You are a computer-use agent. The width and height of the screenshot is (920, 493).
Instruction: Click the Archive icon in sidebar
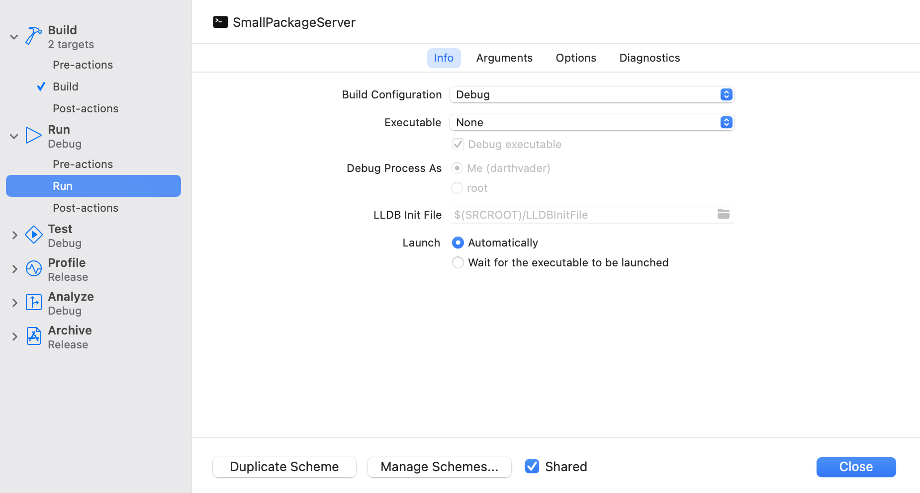33,336
